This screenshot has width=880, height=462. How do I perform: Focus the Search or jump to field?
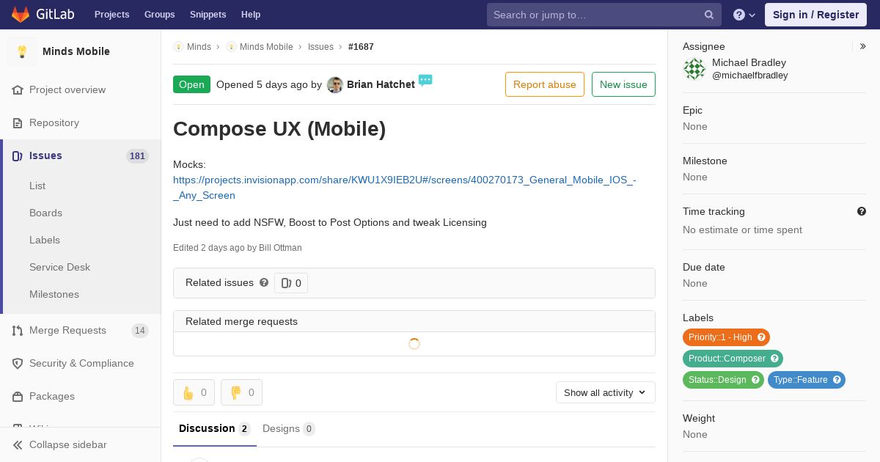[x=604, y=15]
